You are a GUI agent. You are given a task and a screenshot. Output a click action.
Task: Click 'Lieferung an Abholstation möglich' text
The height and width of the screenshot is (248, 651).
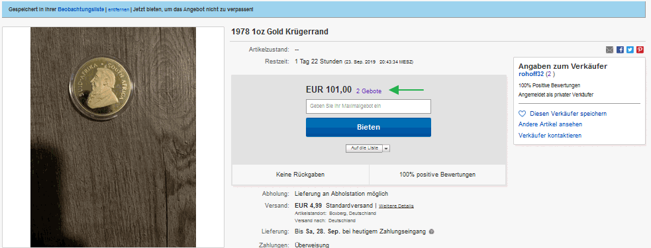pyautogui.click(x=342, y=194)
